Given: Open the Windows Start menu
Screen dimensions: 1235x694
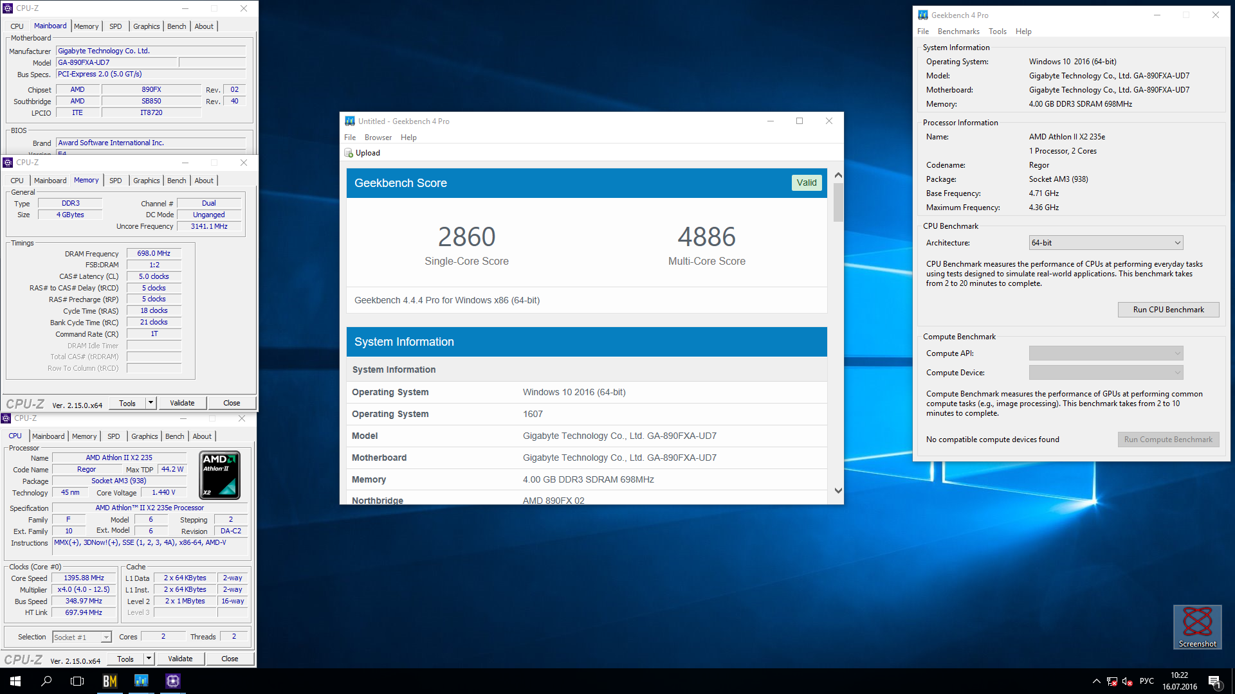Looking at the screenshot, I should pyautogui.click(x=15, y=681).
